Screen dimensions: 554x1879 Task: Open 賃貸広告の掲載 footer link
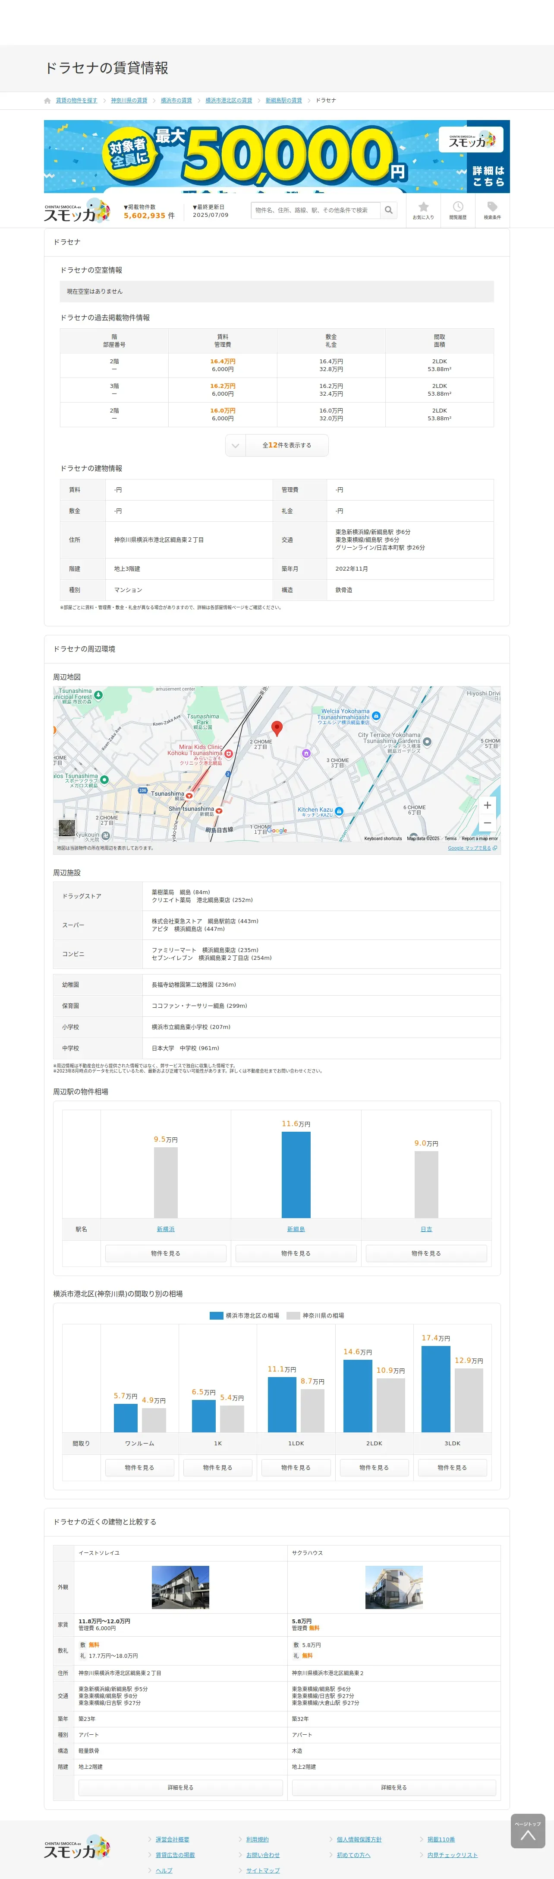tap(175, 1855)
